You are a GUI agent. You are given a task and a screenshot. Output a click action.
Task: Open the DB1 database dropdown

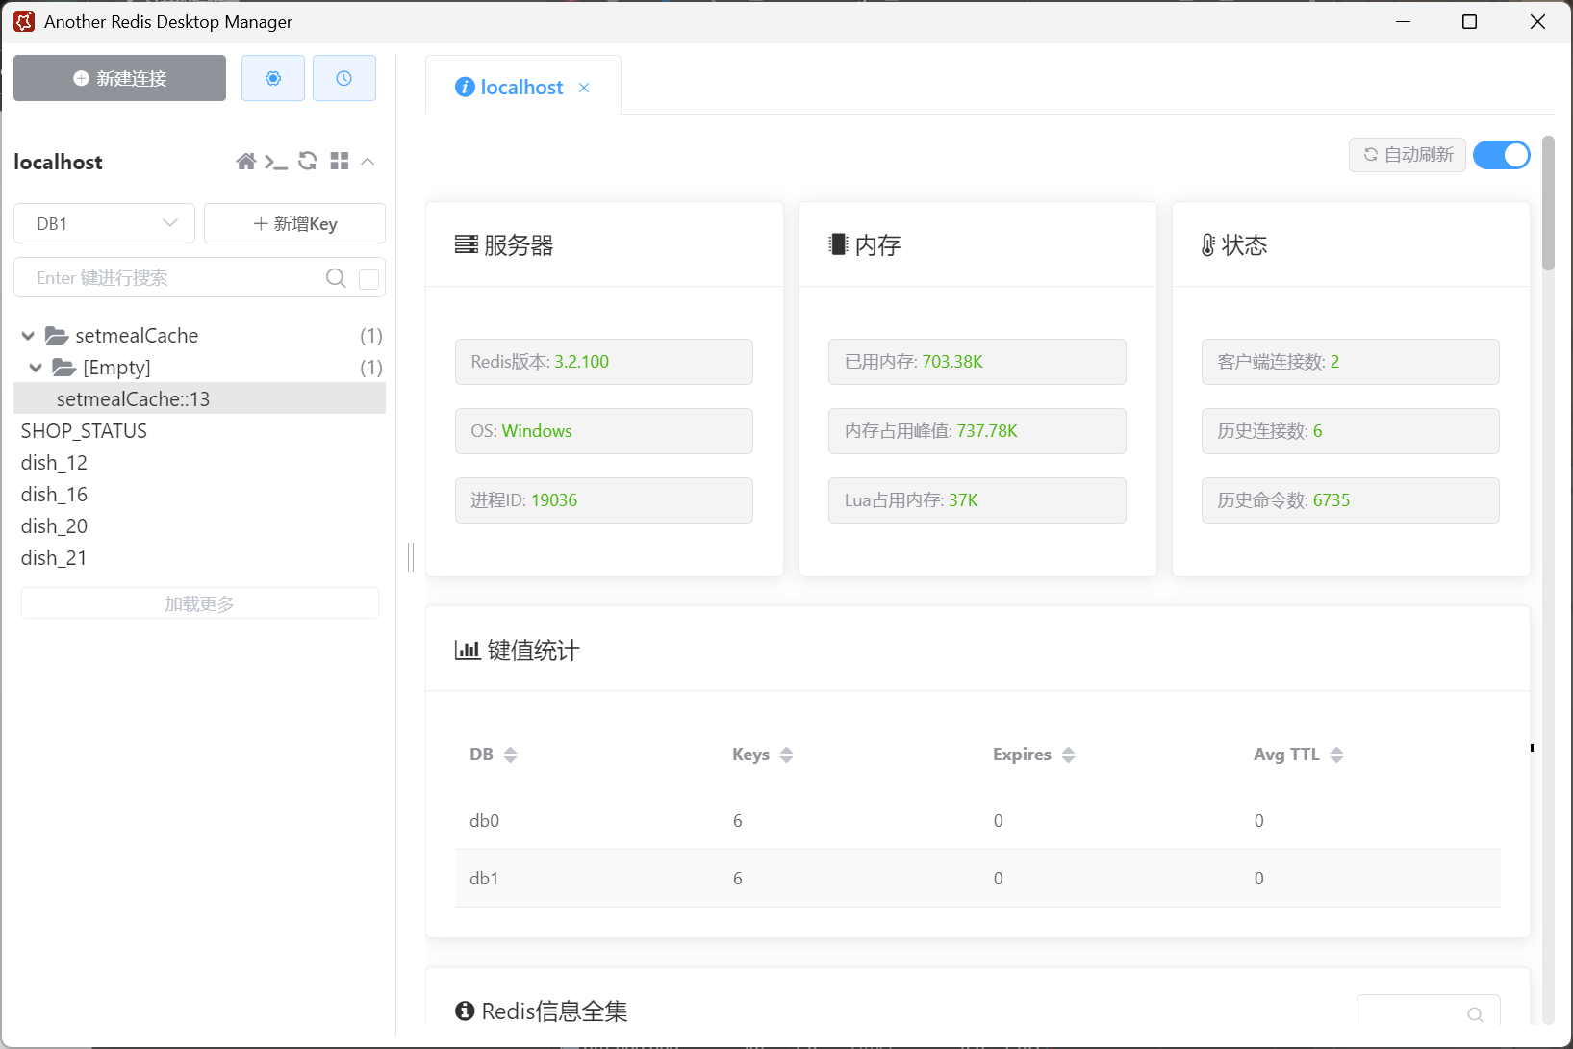[104, 224]
